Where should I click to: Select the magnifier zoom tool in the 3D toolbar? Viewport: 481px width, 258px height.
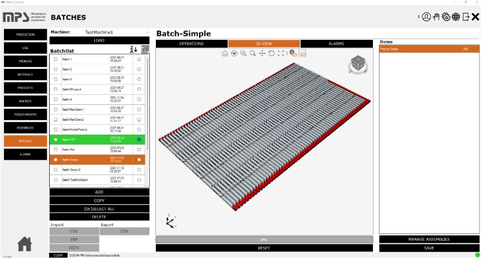253,53
